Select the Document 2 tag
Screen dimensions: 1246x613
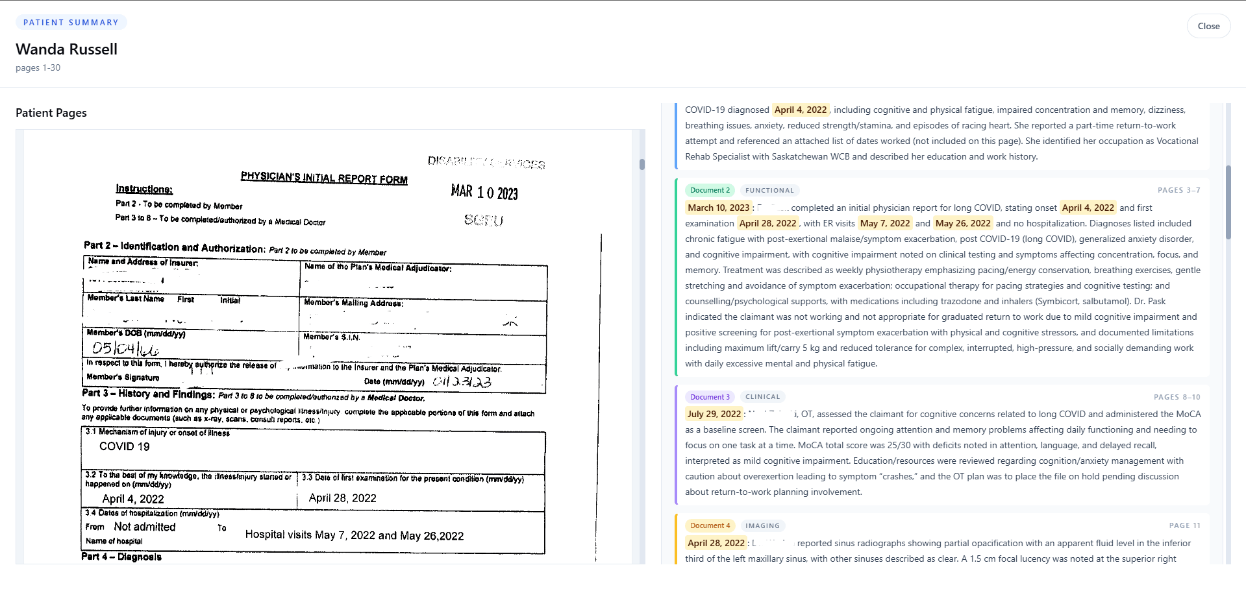710,190
